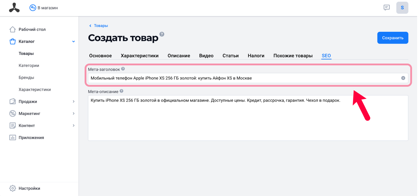418x196 pixels.
Task: Open the chat messages icon
Action: tap(387, 8)
